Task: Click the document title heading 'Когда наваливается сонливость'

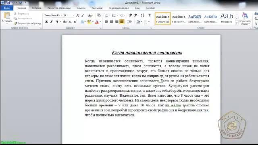Action: (147, 53)
